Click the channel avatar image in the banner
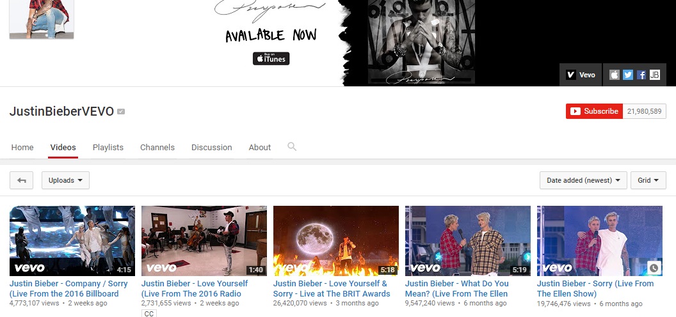The height and width of the screenshot is (317, 676). pos(42,19)
